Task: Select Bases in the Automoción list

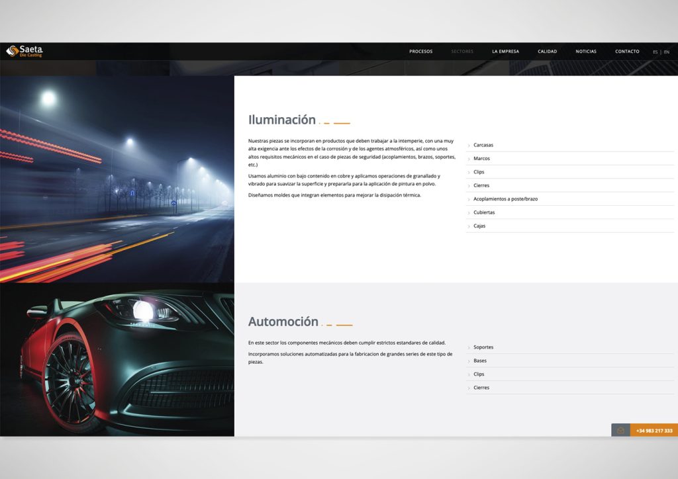Action: 569,361
